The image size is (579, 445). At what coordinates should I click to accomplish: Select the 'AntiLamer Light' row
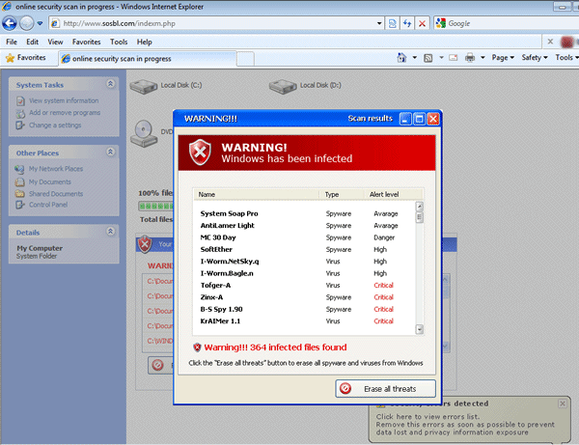point(304,225)
